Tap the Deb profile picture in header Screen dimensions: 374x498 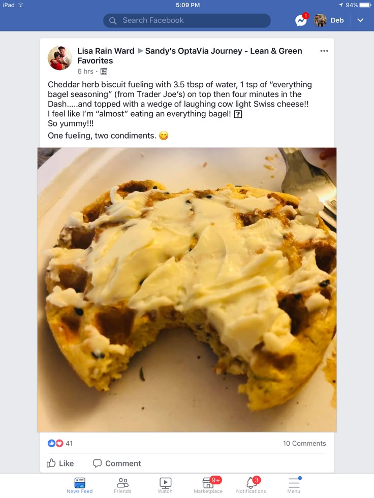(320, 20)
